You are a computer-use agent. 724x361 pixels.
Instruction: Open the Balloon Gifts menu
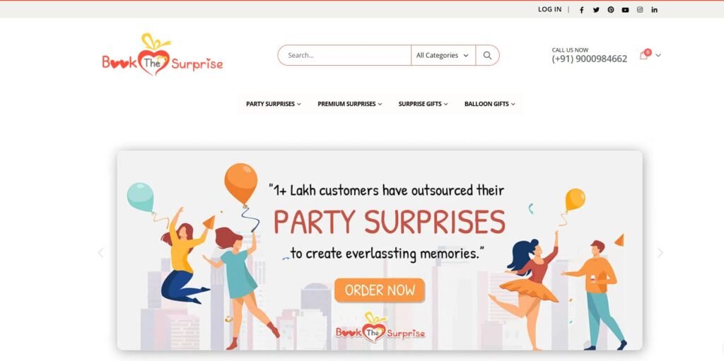coord(489,104)
